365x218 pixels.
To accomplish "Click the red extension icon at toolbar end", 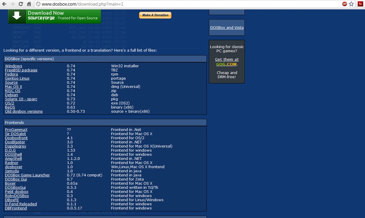I will point(360,4).
